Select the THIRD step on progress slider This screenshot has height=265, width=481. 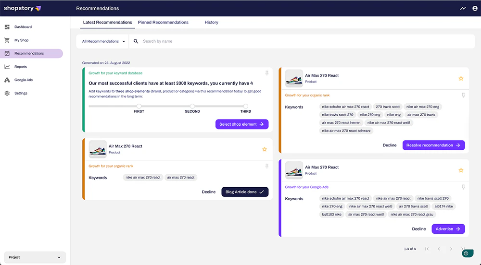pos(246,106)
